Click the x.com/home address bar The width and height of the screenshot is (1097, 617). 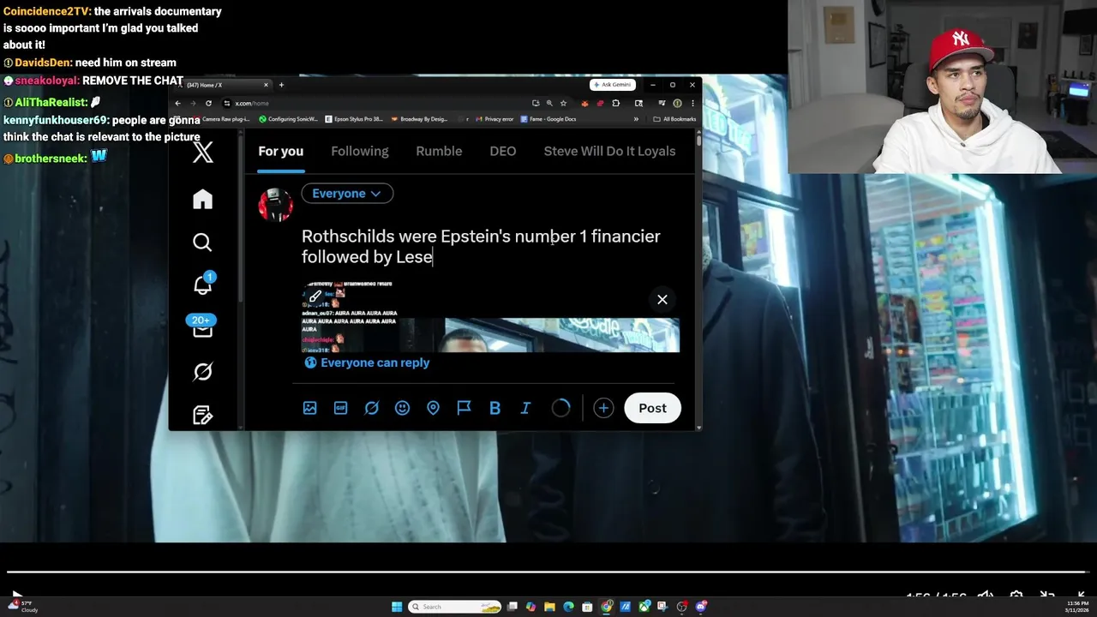coord(377,103)
